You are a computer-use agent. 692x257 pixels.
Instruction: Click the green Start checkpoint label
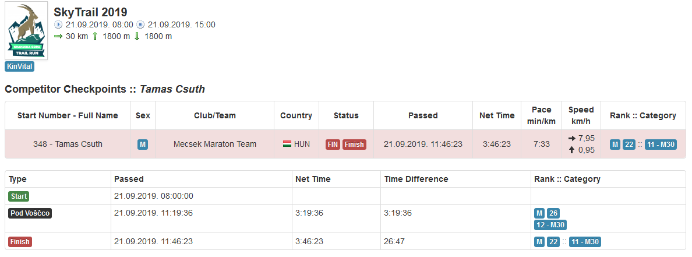(x=19, y=196)
